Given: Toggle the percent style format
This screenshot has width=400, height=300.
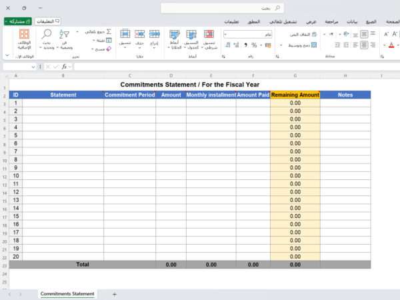Looking at the screenshot, I should (x=254, y=45).
